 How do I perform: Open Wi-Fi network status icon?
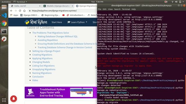172,2
